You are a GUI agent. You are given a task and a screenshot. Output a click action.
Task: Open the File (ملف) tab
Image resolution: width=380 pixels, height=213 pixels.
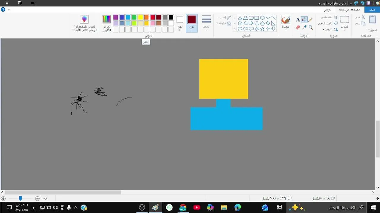tap(372, 9)
